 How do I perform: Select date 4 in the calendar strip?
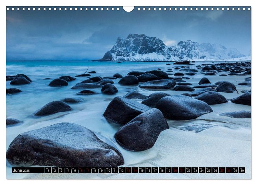pos(68,170)
